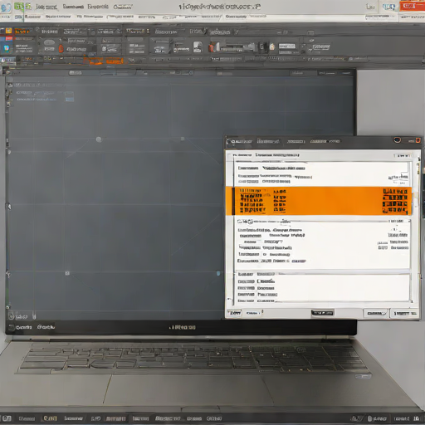Click the blue shield icon on ribbon's left edge
This screenshot has width=425, height=425.
[x=6, y=48]
